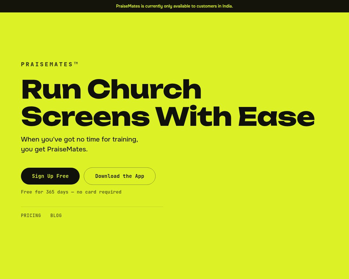Click the PRAISEMATES brand wordmark
Image resolution: width=349 pixels, height=279 pixels.
tap(47, 64)
